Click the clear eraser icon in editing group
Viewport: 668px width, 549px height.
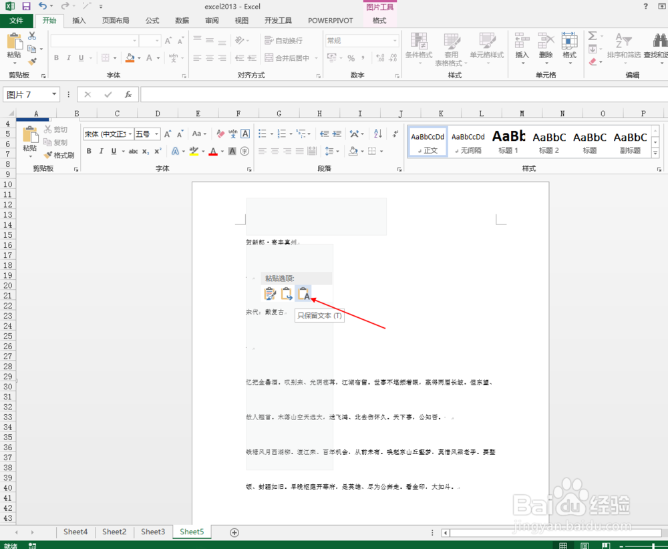coord(592,61)
